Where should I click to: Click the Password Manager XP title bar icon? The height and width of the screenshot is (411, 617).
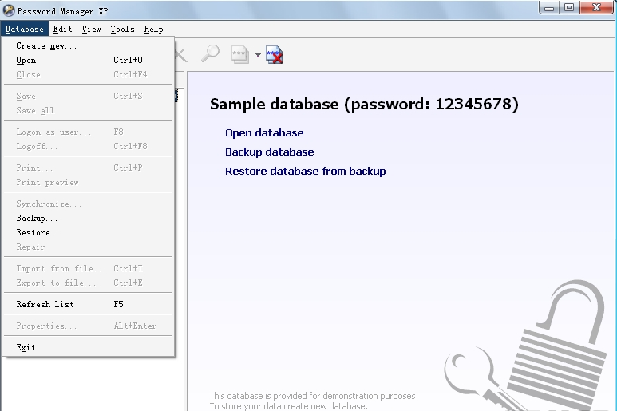(x=9, y=10)
